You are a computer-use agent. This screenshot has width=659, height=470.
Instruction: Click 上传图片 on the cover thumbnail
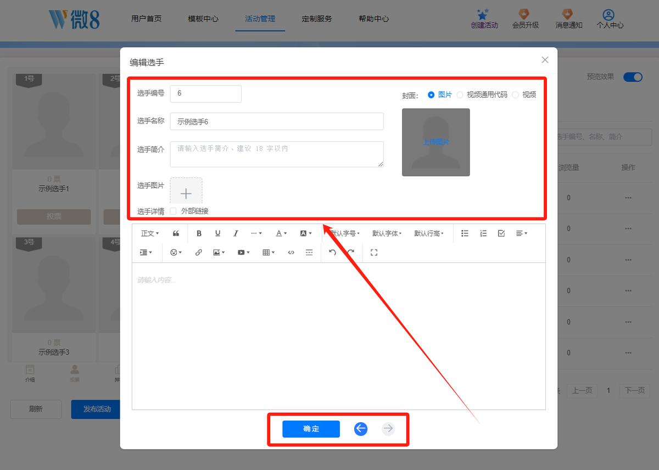[436, 142]
